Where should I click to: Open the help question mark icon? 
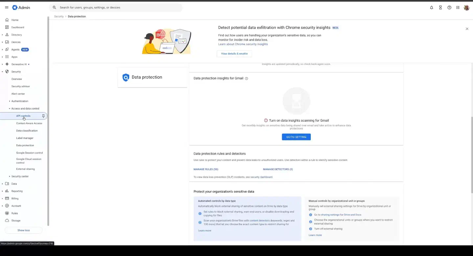click(449, 8)
